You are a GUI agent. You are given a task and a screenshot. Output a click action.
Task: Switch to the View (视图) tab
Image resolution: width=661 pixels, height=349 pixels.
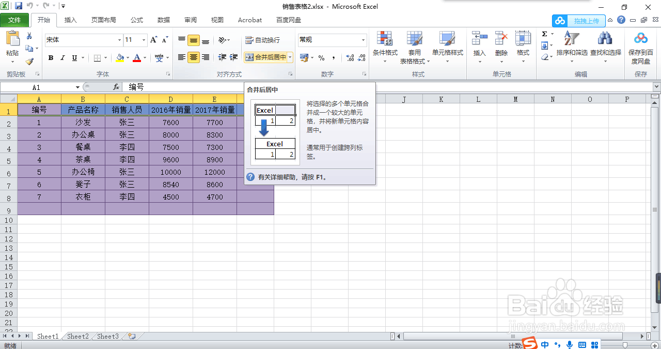click(217, 20)
